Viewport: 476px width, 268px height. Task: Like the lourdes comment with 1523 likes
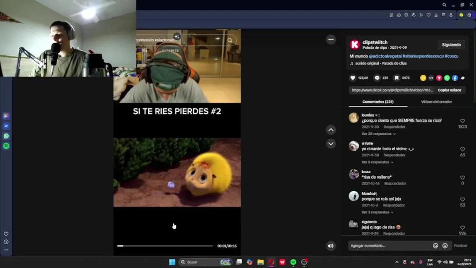click(x=463, y=121)
